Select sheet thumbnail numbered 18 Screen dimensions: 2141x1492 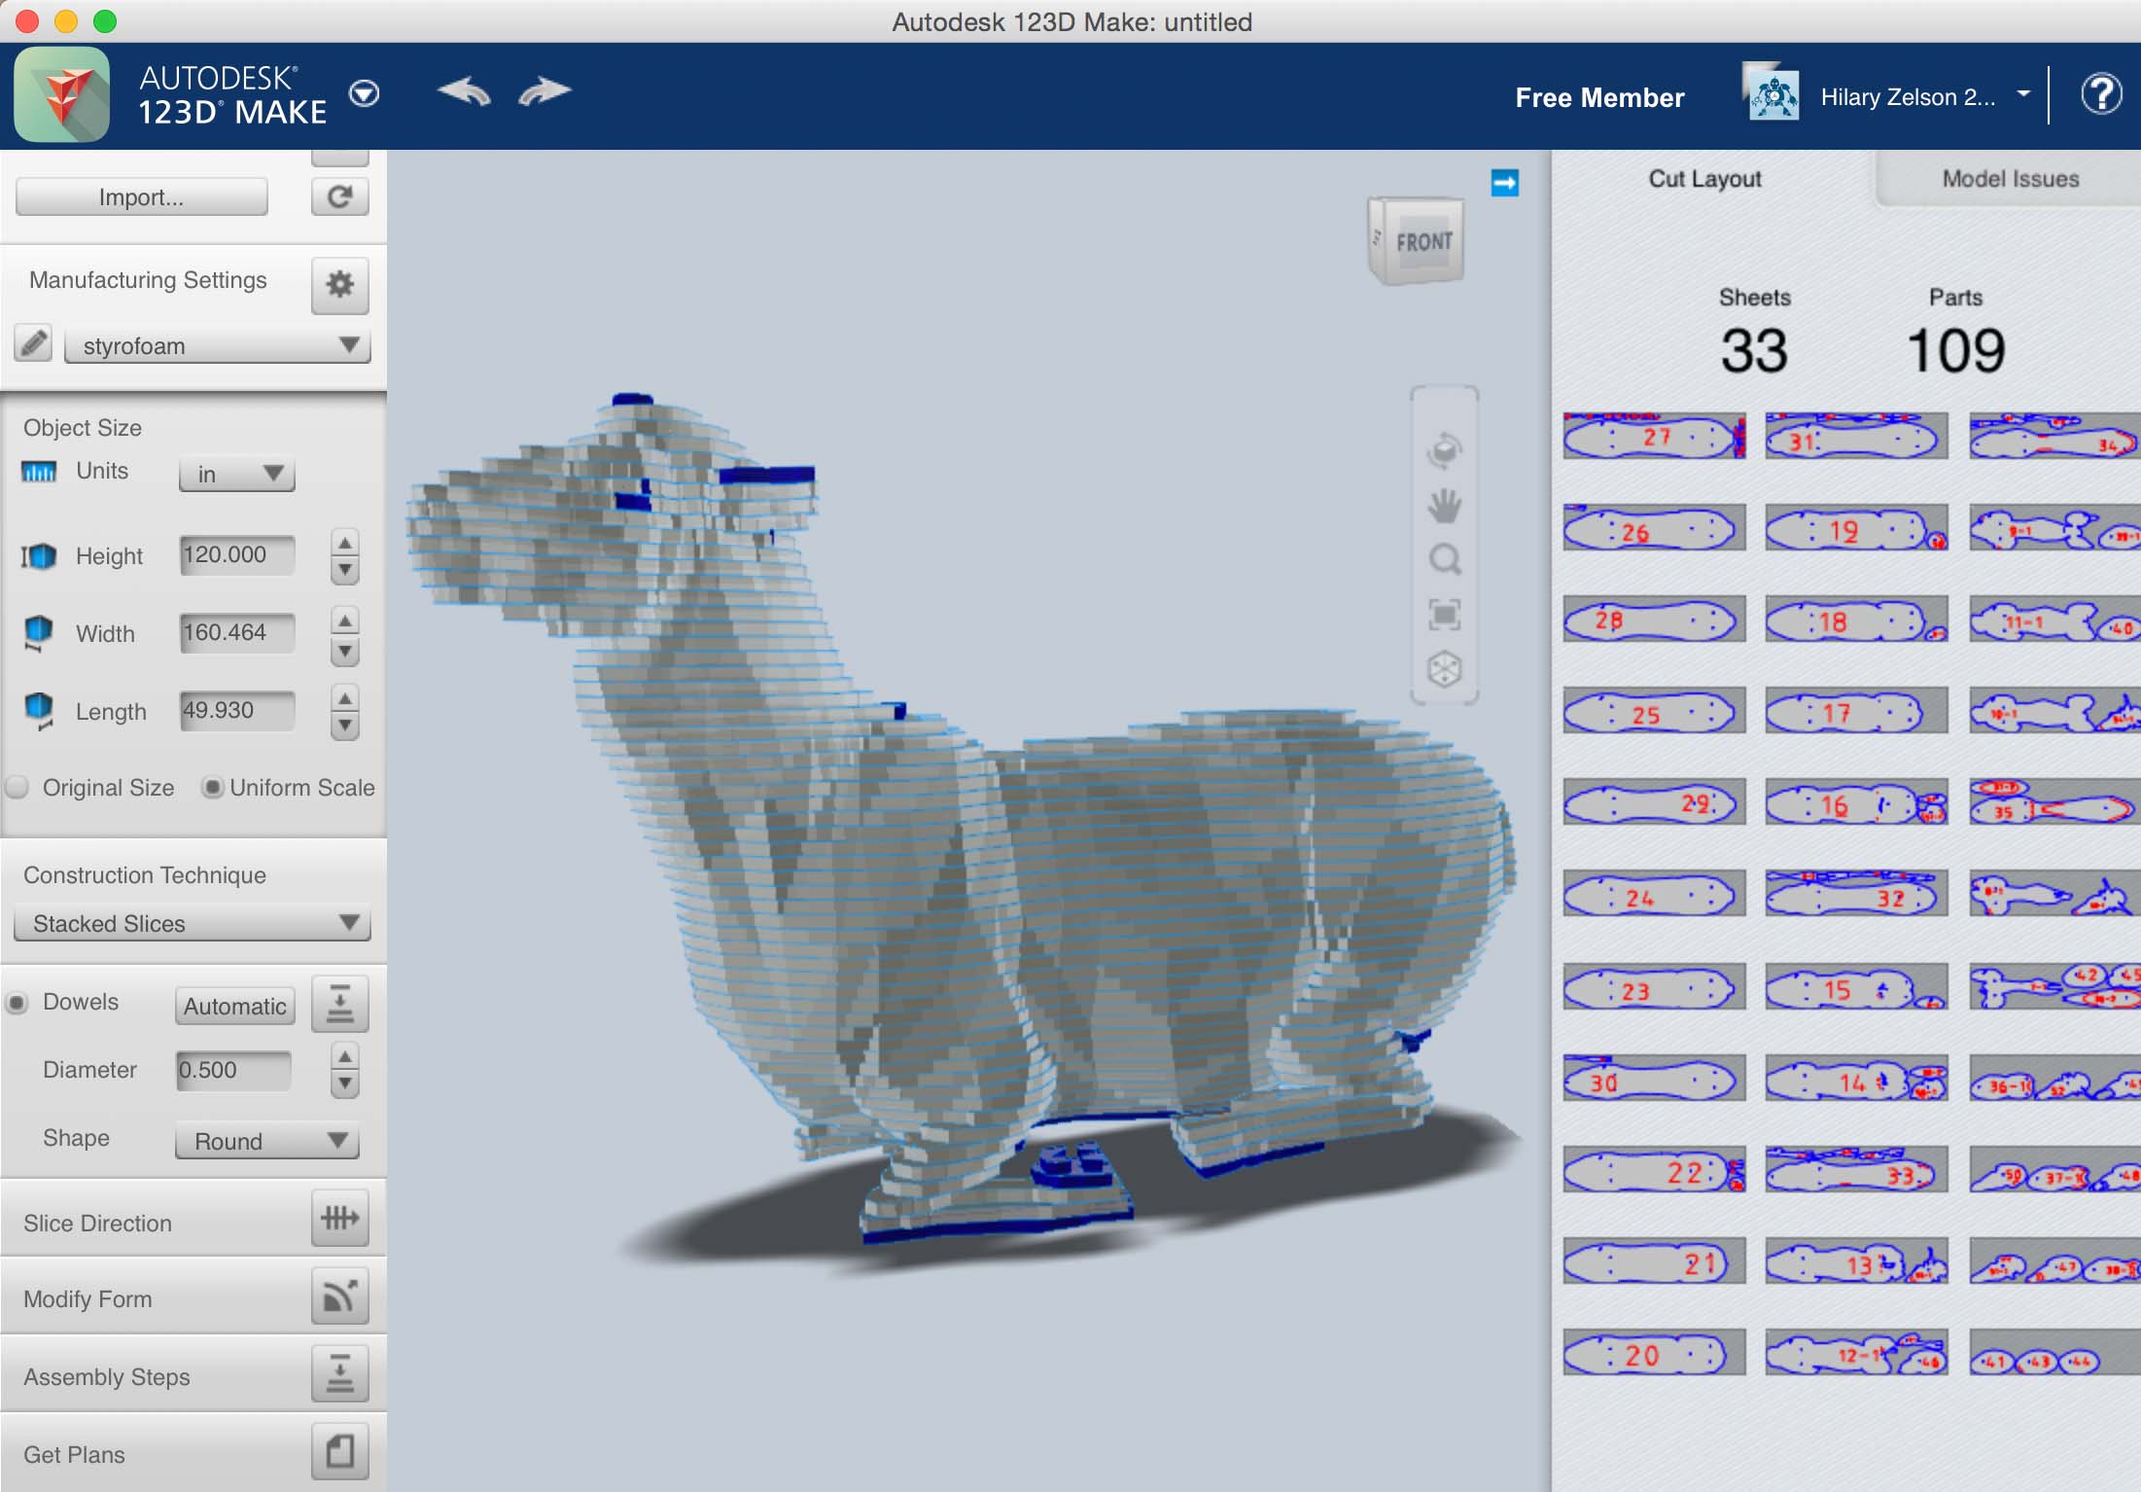click(x=1856, y=620)
